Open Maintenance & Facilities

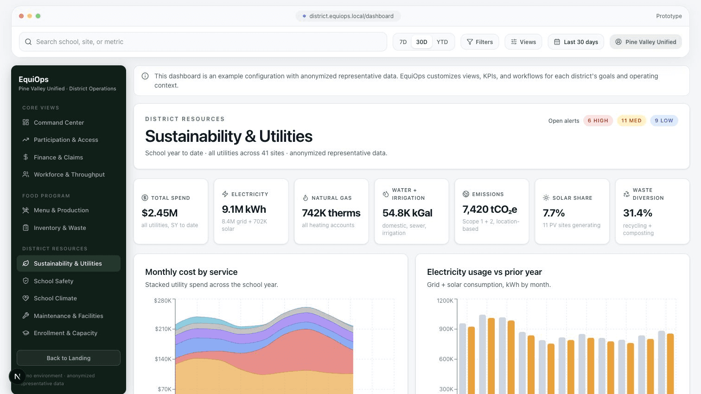pyautogui.click(x=69, y=316)
